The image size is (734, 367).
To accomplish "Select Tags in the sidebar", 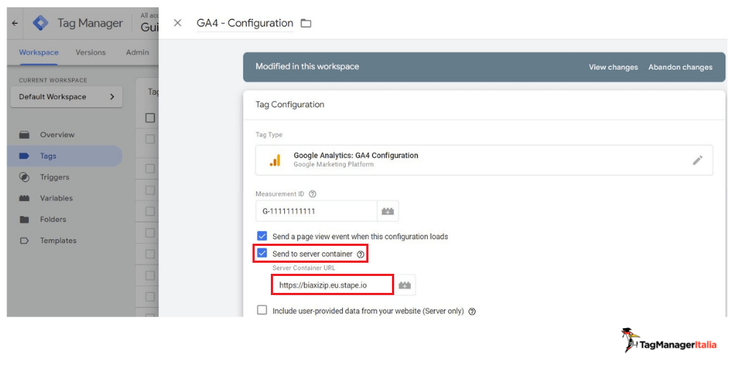I will (65, 156).
